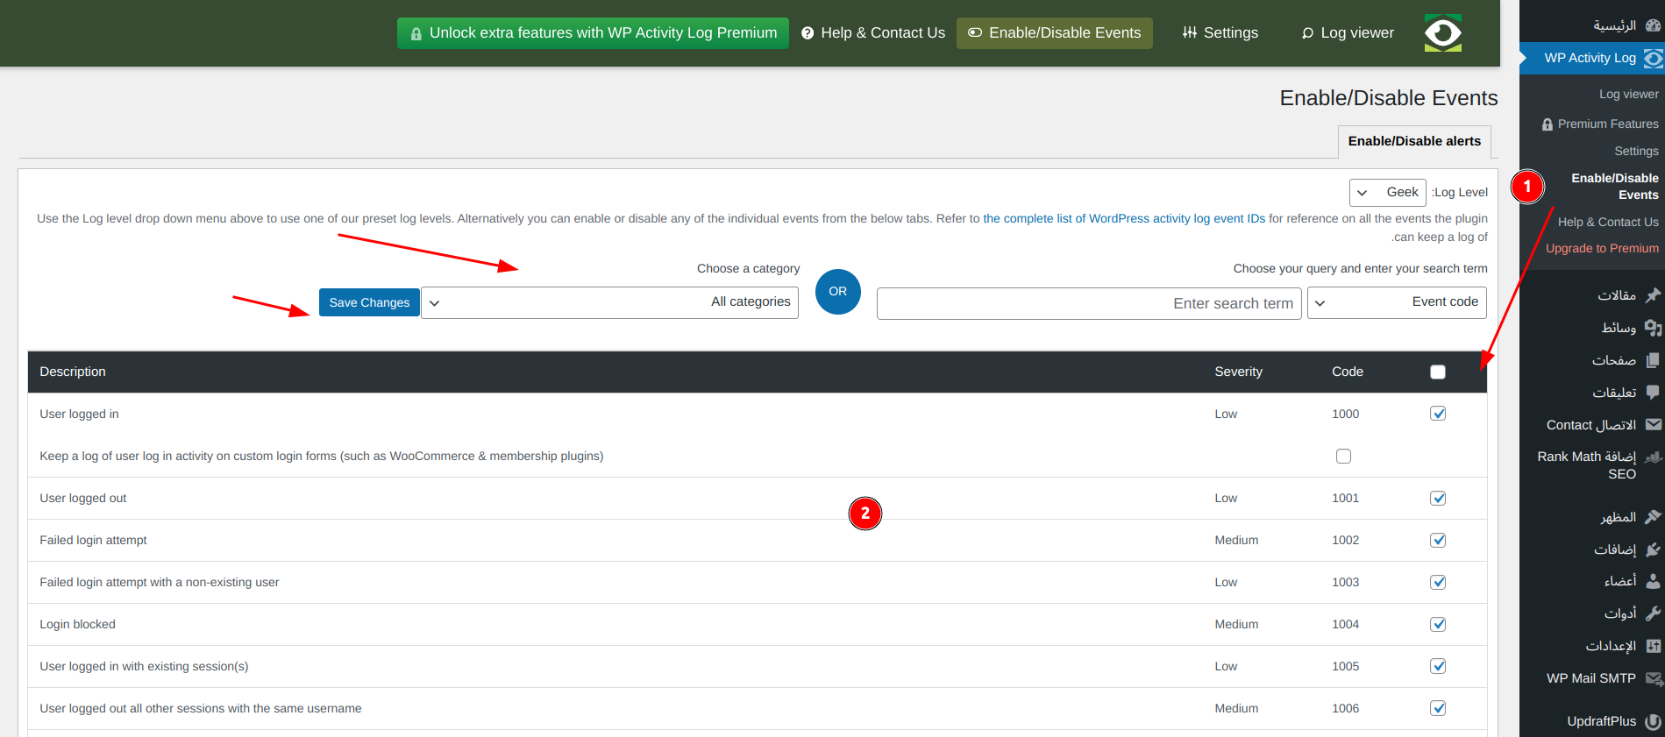Click the WP Mail SMTP envelope icon
Viewport: 1665px width, 737px height.
[x=1654, y=678]
